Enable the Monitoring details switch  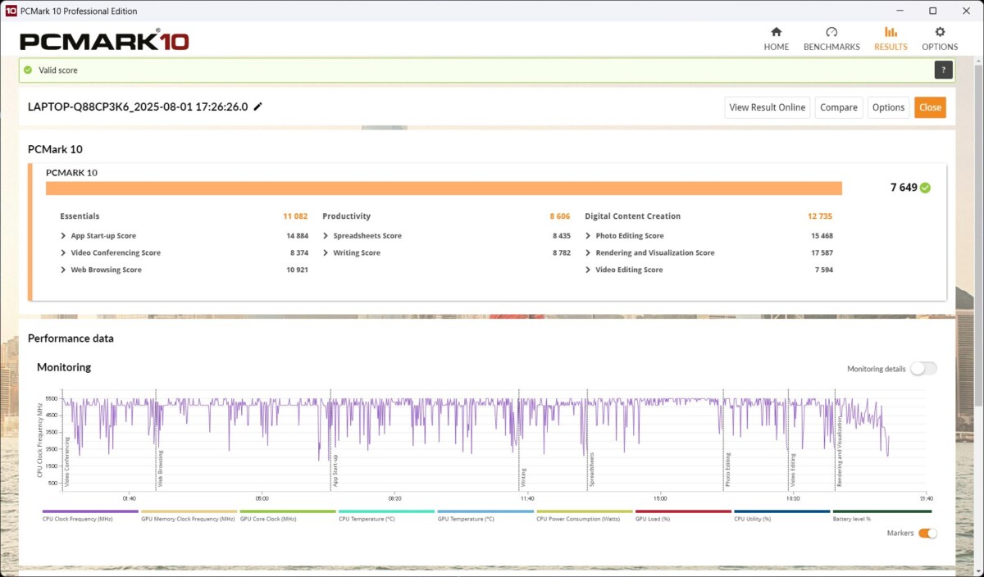pos(923,369)
